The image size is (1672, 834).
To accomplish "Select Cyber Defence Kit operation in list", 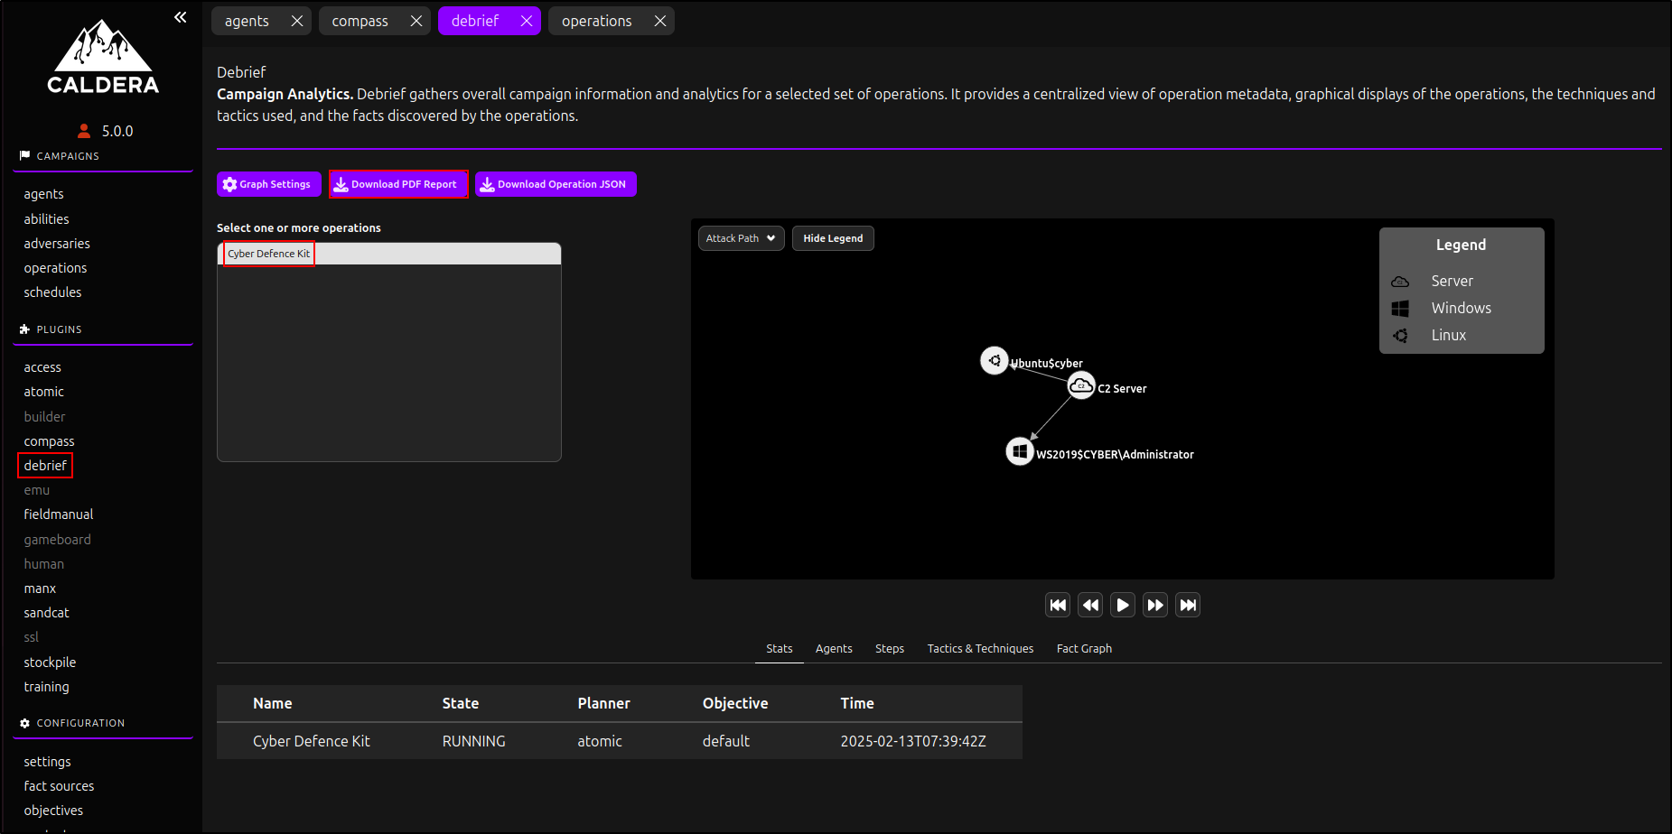I will point(269,254).
